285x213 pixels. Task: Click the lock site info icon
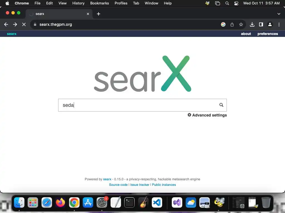tap(35, 24)
